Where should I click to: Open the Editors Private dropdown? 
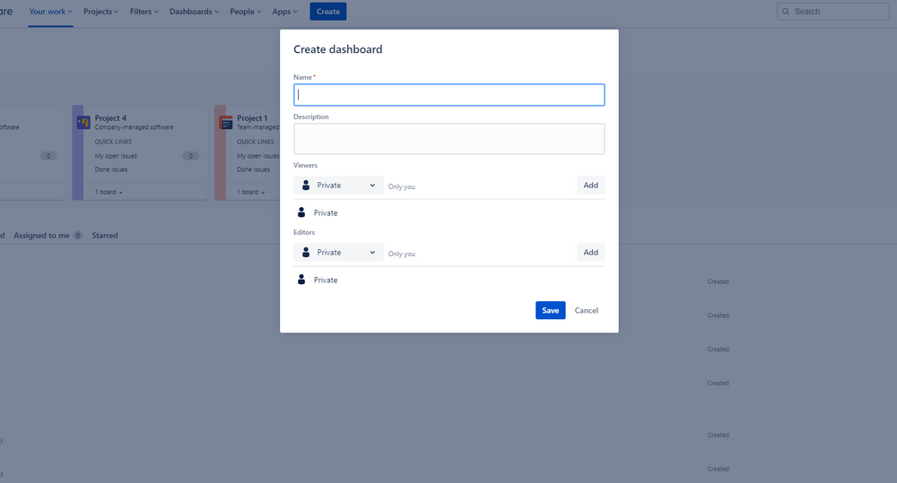pos(338,252)
